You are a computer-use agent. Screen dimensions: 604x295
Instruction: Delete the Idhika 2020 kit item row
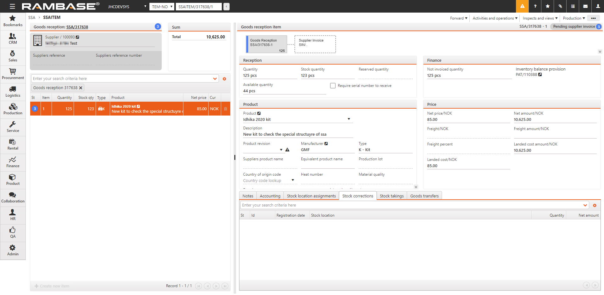click(x=226, y=109)
